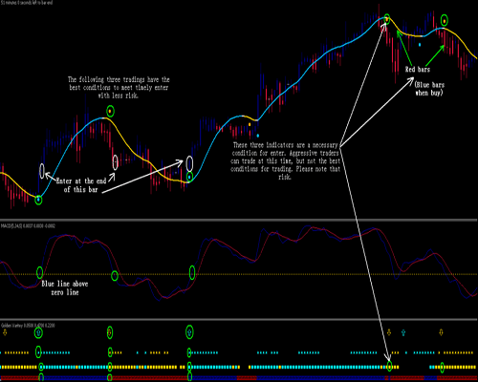The image size is (478, 382).
Task: Click the 'Enter at the end of this bar' label
Action: pos(81,185)
